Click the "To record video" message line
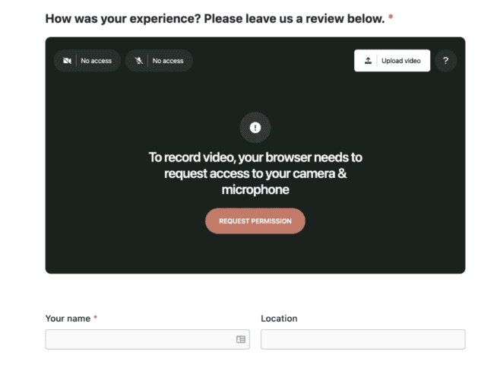494x368 pixels. tap(255, 157)
